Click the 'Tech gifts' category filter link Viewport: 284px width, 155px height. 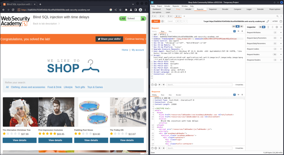80,87
